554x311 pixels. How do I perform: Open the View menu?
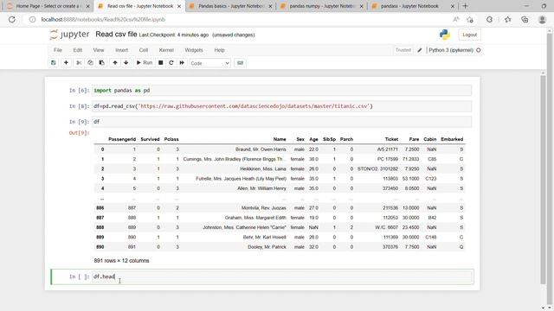click(x=99, y=50)
